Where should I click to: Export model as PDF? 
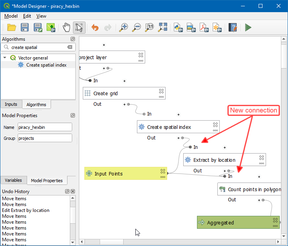pyautogui.click(x=204, y=27)
